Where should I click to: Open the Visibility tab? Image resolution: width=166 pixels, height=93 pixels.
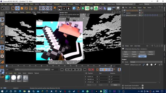click(126, 54)
